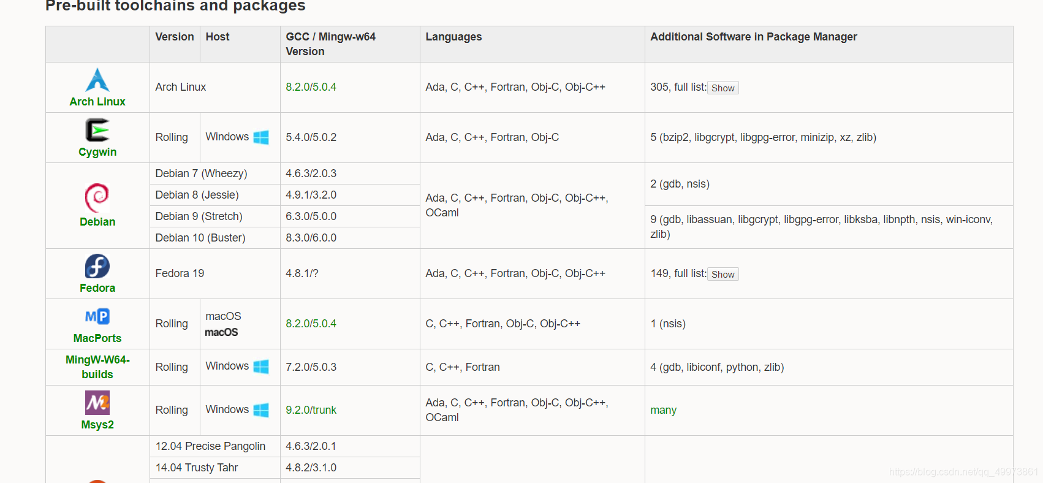Click the Fedora logo icon
1043x483 pixels.
click(97, 266)
